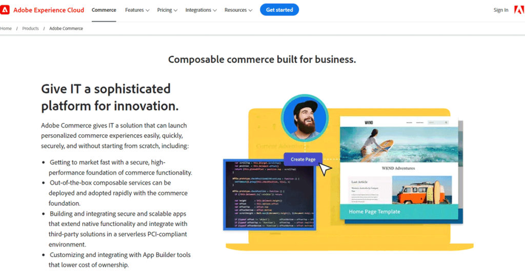Screen dimensions: 525x280
Task: Click the 'Give IT a sophisticated platform' heading
Action: coord(110,97)
